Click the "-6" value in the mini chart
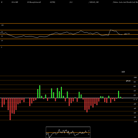This screenshot has width=138, height=138. click(89, 134)
